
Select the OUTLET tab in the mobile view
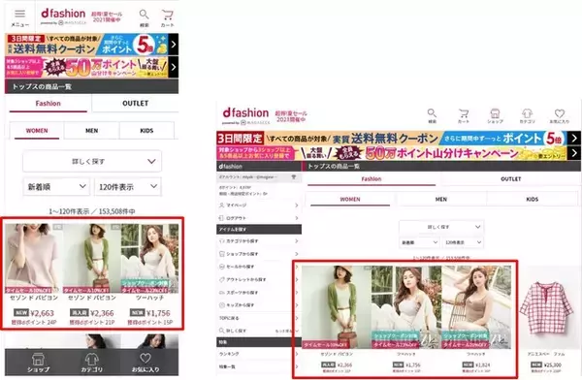coord(136,104)
